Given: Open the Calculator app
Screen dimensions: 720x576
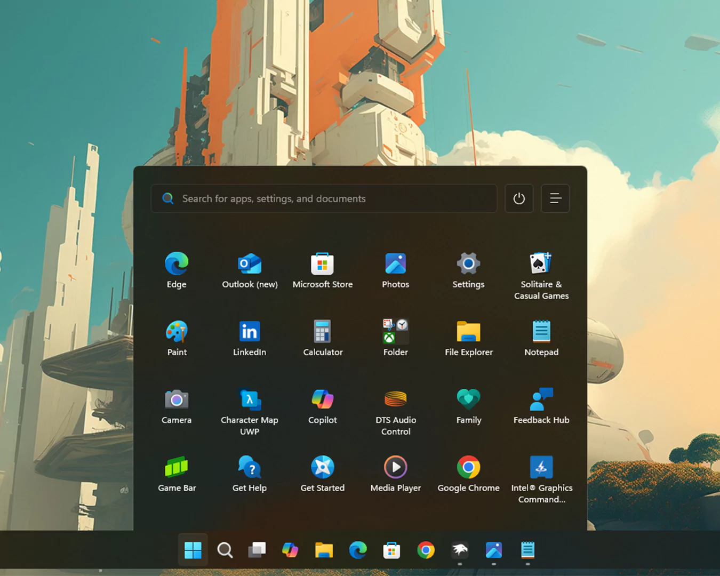Looking at the screenshot, I should (323, 338).
